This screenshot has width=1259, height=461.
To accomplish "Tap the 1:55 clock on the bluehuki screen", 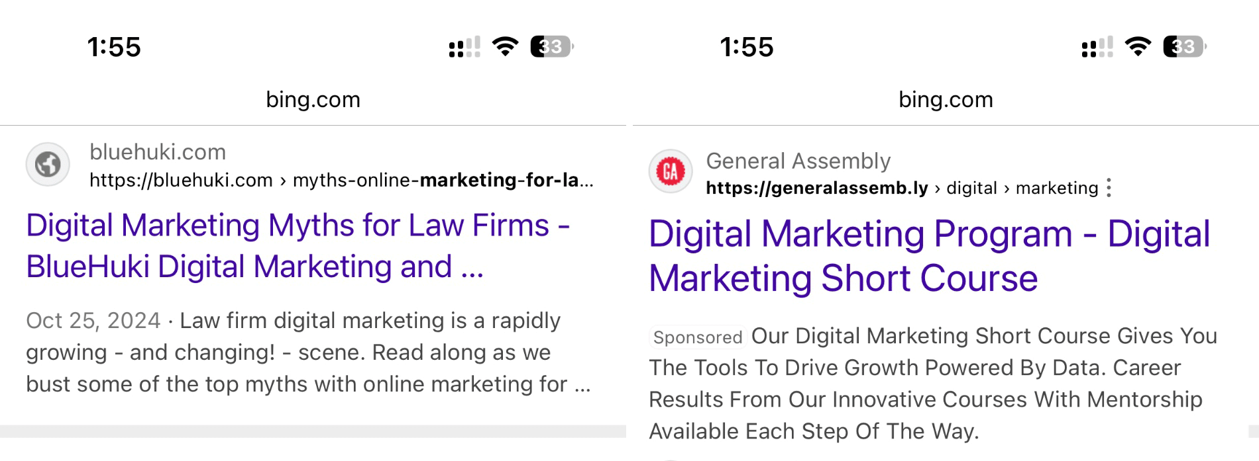I will [x=114, y=48].
